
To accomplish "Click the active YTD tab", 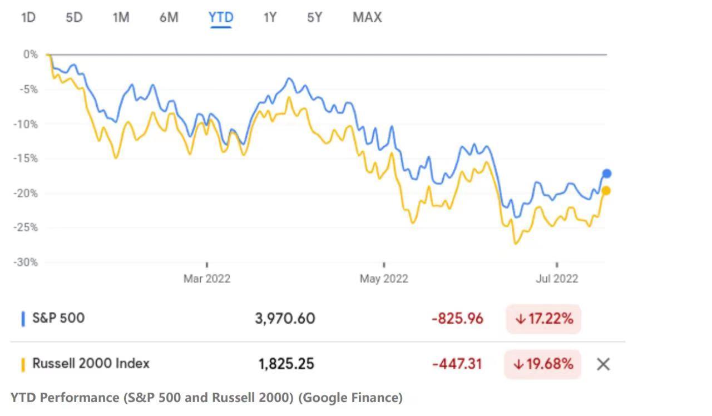I will pyautogui.click(x=221, y=18).
